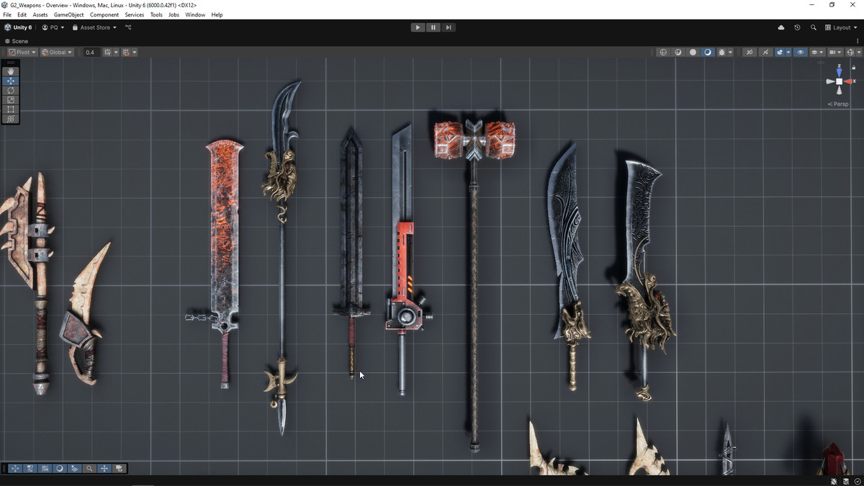Select the Transform tool
The width and height of the screenshot is (864, 486).
click(x=11, y=118)
